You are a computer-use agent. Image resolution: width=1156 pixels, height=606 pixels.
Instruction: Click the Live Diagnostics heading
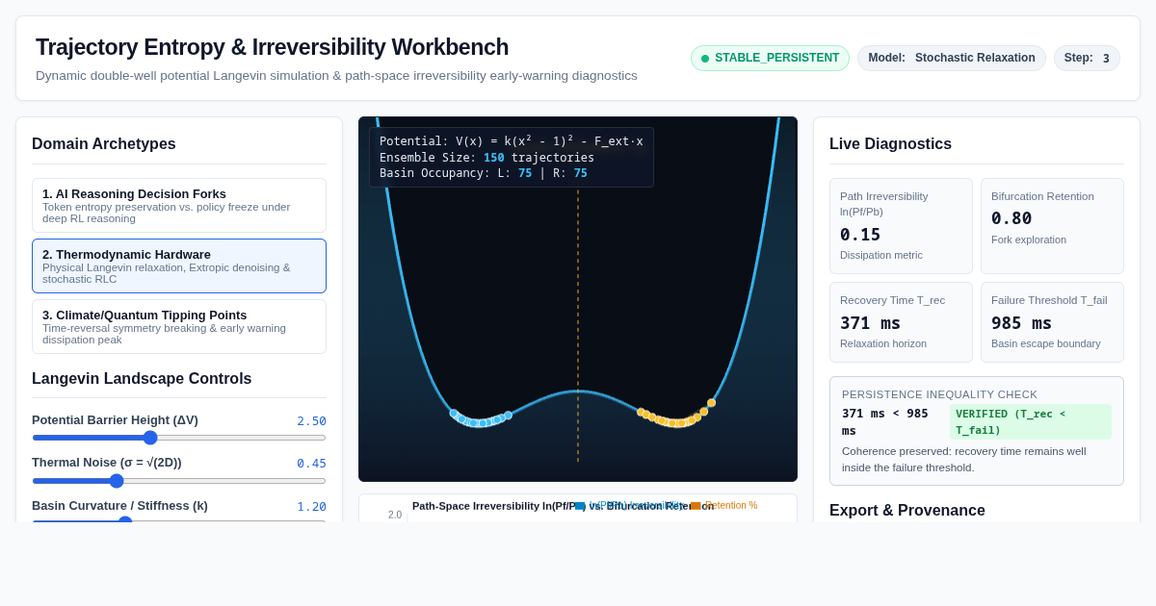pyautogui.click(x=890, y=144)
